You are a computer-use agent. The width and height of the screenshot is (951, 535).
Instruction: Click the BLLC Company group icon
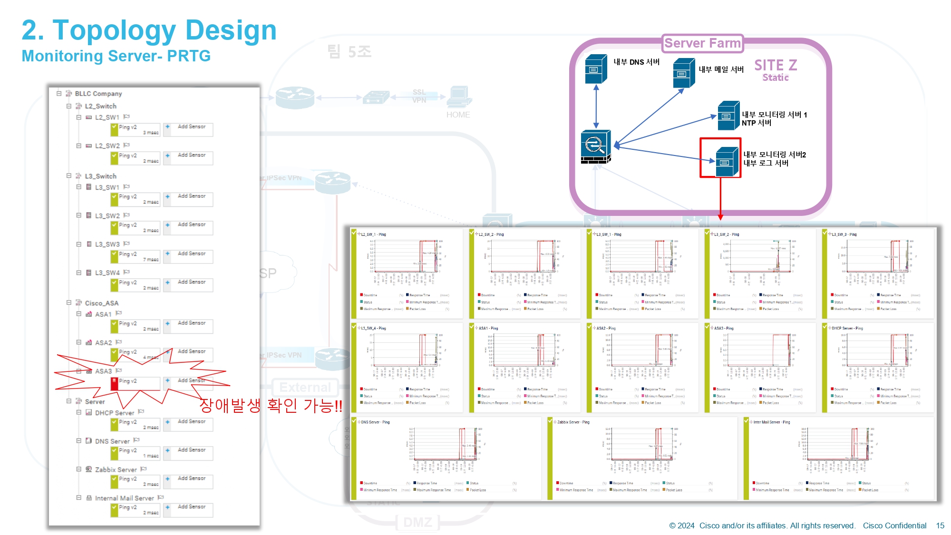coord(69,93)
